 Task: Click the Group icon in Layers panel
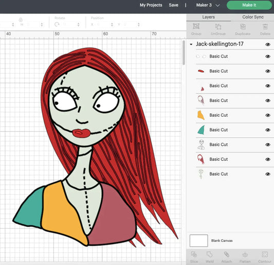click(x=196, y=27)
